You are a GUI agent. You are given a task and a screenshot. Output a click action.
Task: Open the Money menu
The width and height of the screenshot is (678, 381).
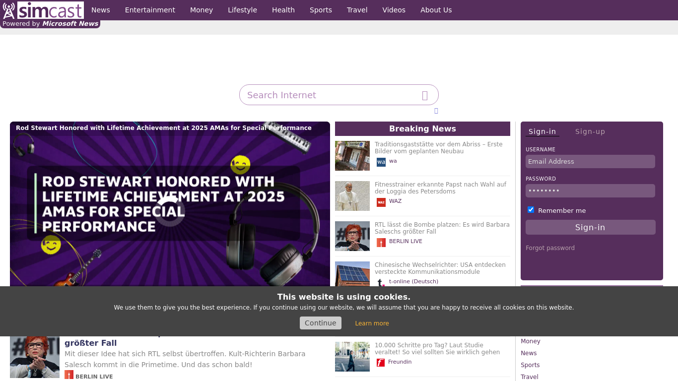(x=202, y=10)
